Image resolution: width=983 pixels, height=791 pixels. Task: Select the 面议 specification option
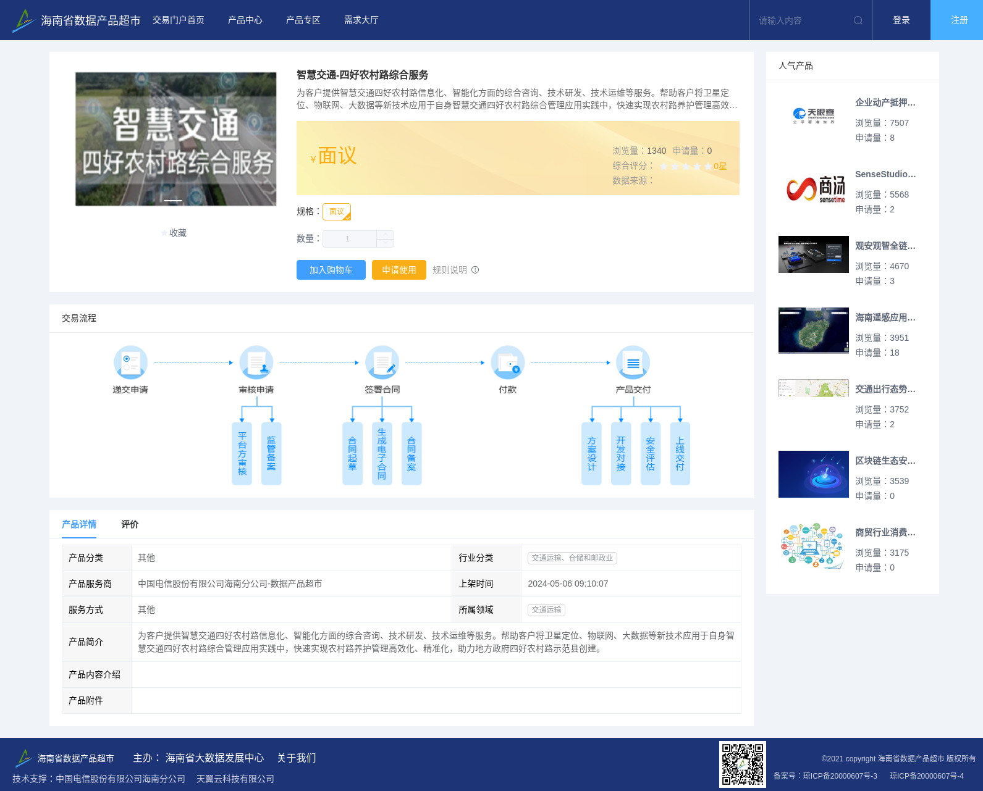[x=337, y=212]
